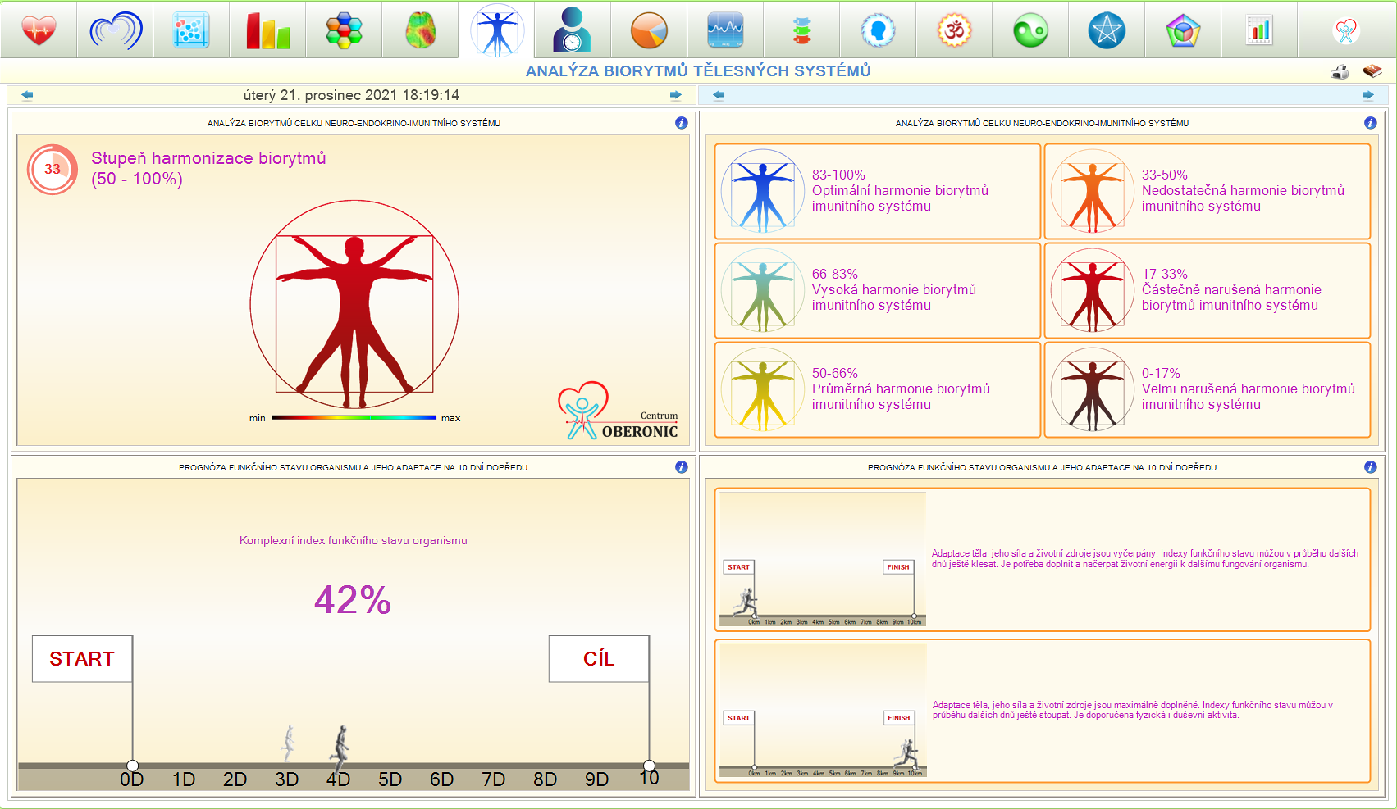
Task: Click the 42% complex index value
Action: [x=353, y=600]
